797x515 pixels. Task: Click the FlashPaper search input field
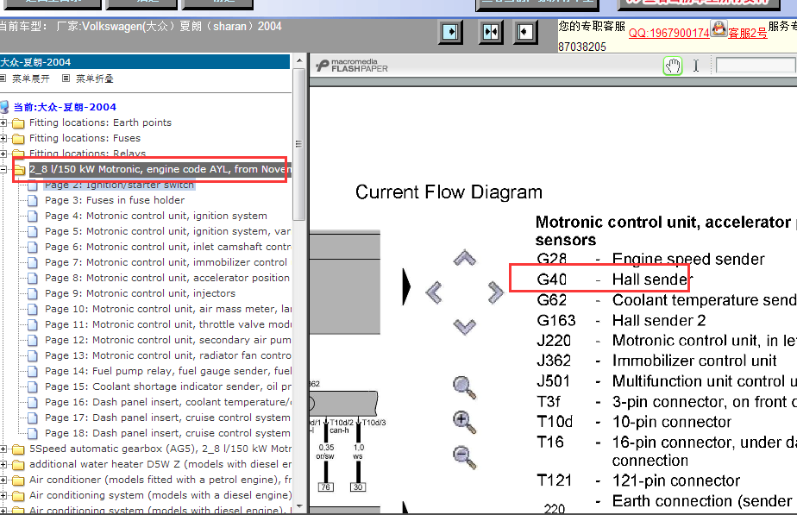click(x=756, y=65)
